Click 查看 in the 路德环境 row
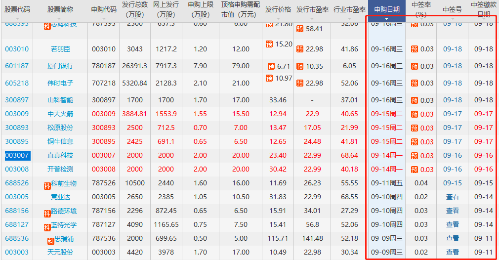 [452, 211]
